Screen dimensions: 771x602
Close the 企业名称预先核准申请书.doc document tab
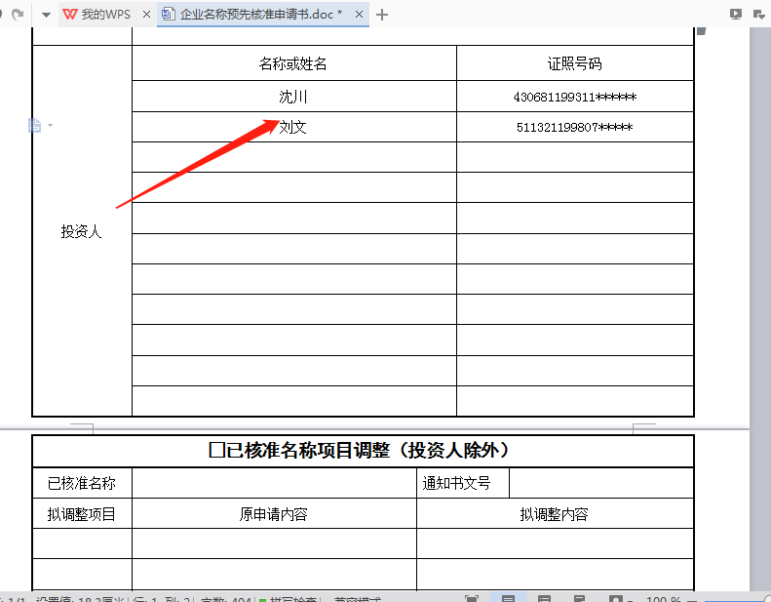tap(360, 15)
